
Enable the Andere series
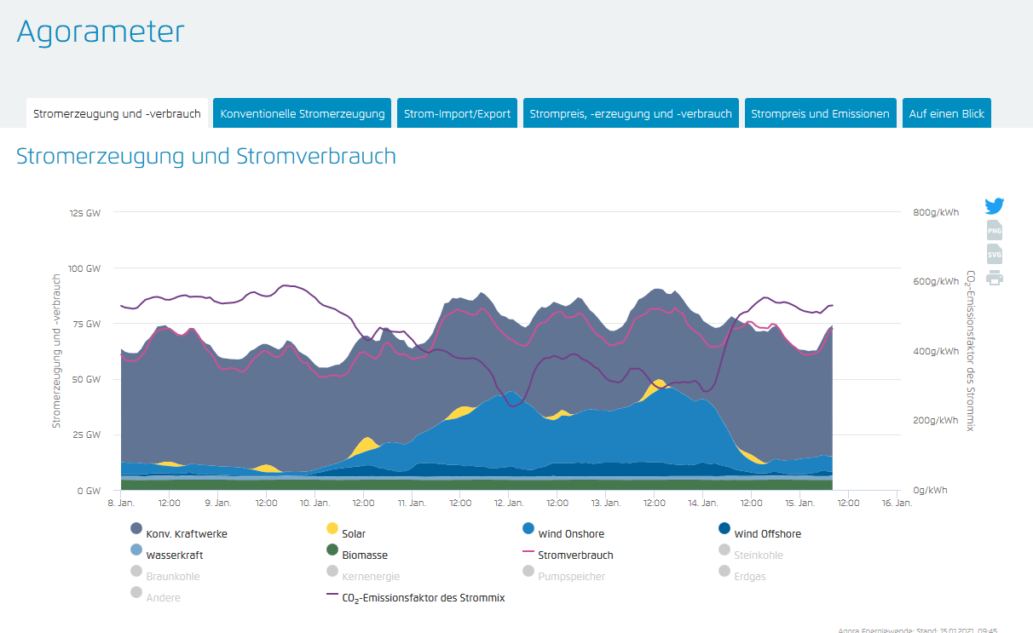[155, 597]
